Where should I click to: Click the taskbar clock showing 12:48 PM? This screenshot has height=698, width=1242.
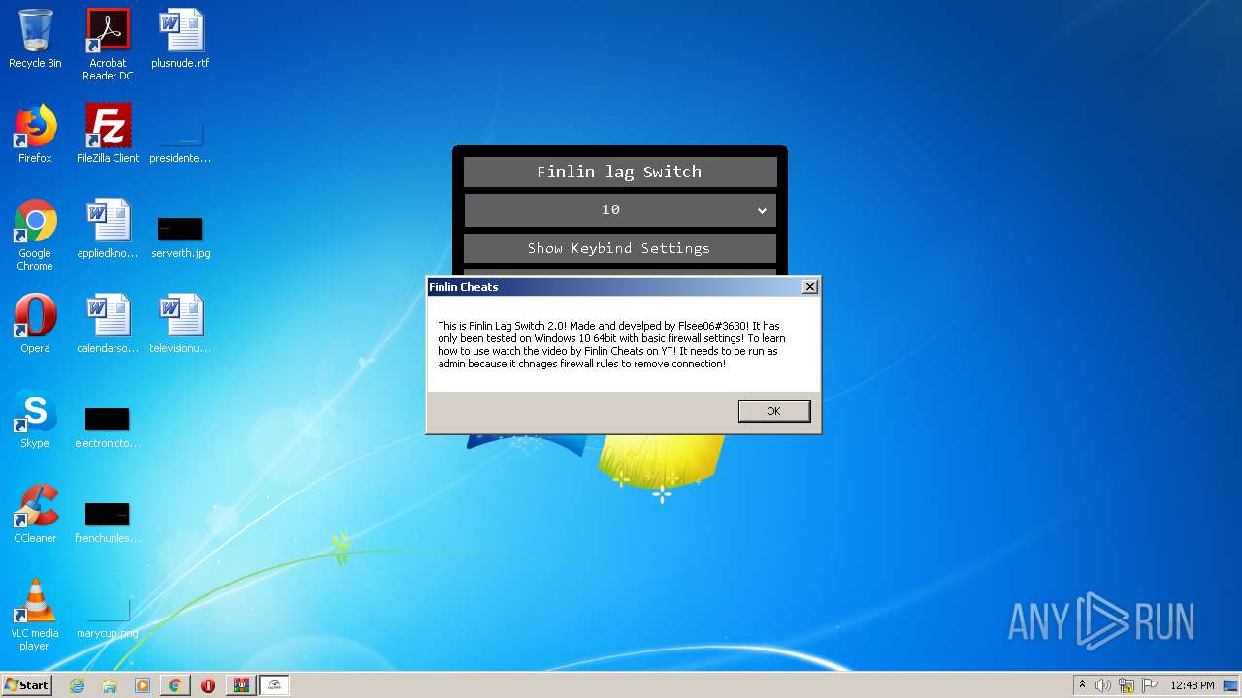click(1193, 685)
